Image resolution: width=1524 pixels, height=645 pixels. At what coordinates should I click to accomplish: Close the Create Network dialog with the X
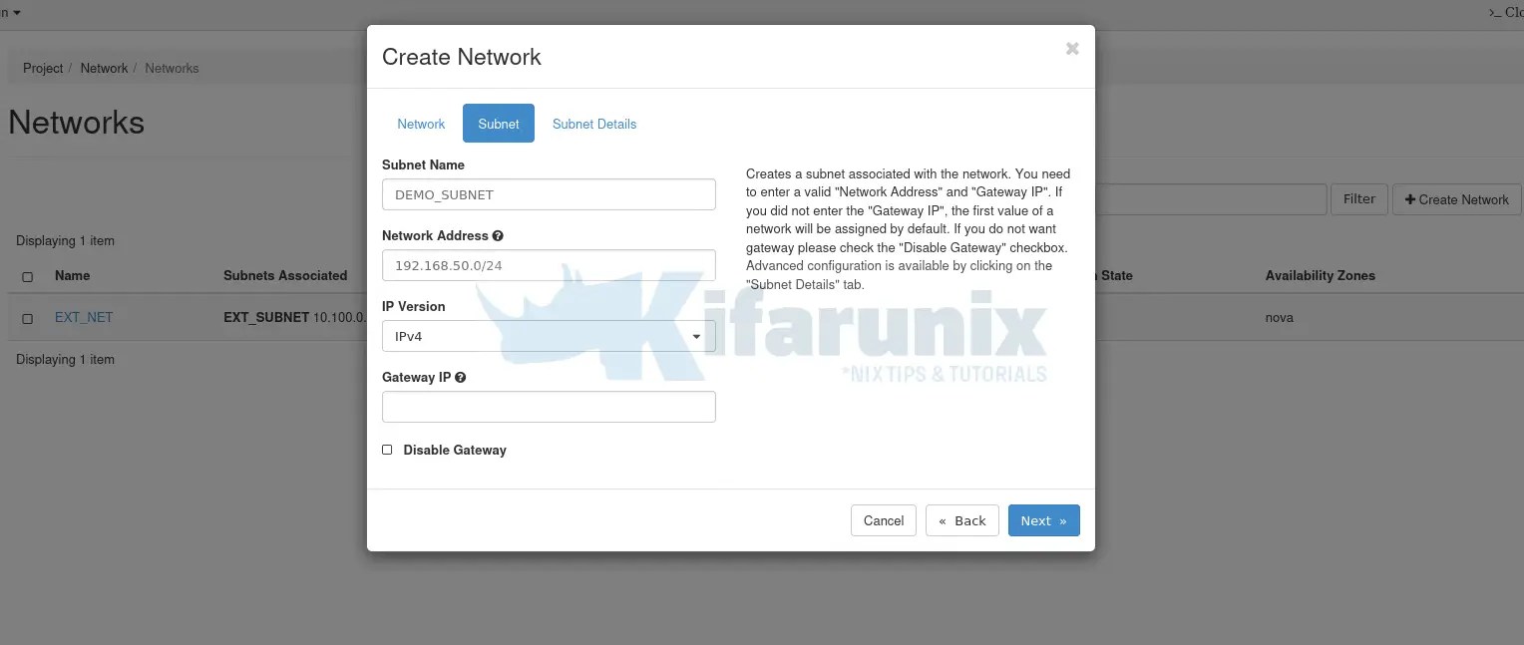click(1072, 48)
